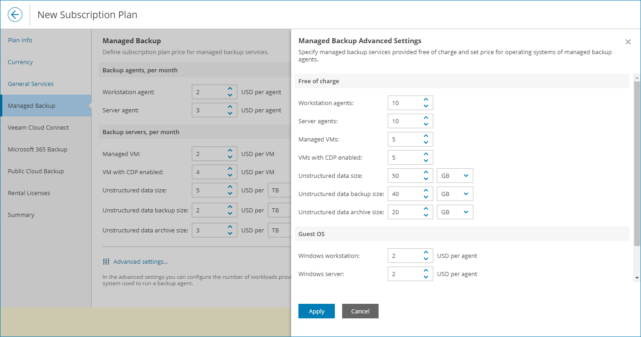Expand unit dropdown for Unstructured data archive size

point(455,212)
